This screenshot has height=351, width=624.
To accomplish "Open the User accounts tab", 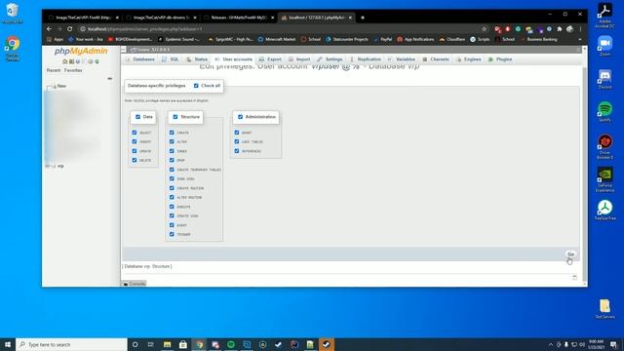I will [233, 59].
